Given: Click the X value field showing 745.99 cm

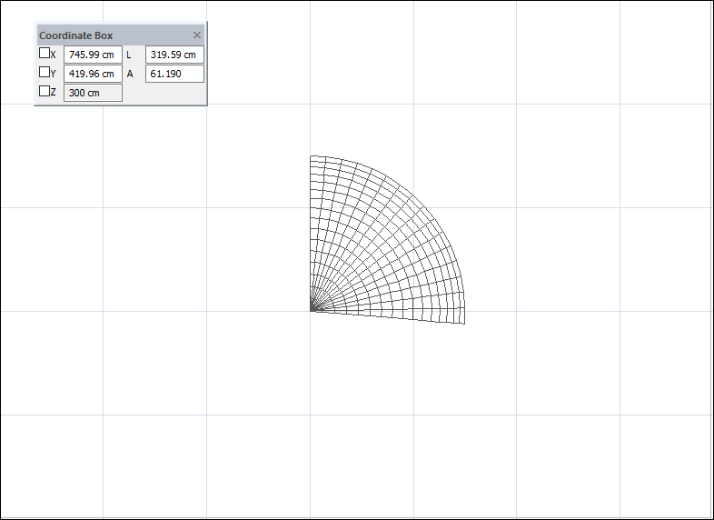Looking at the screenshot, I should coord(93,55).
